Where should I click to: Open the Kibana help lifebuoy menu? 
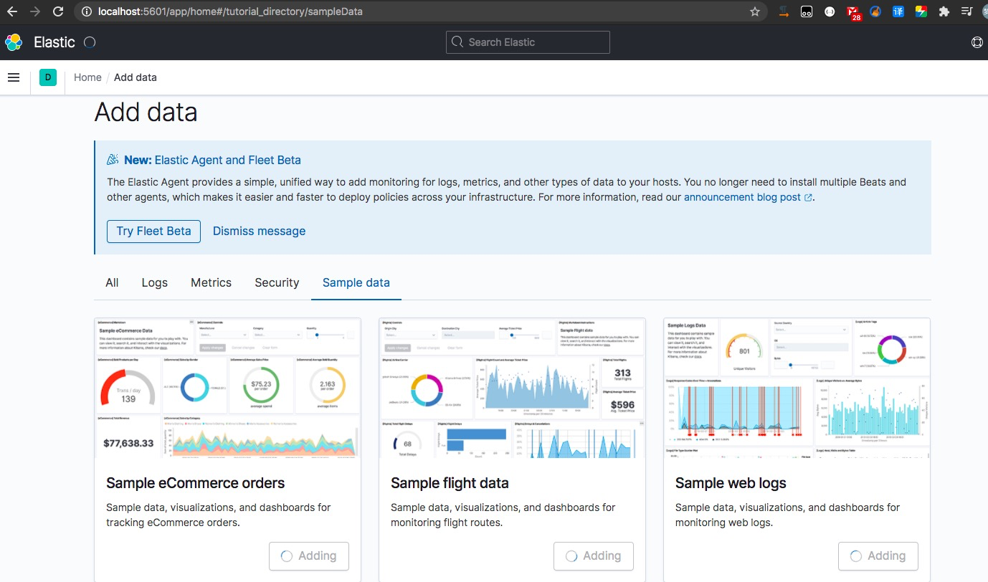[x=977, y=42]
